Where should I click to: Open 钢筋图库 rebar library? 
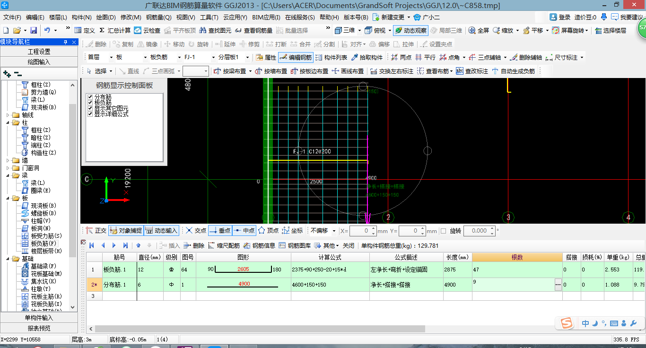pos(295,245)
